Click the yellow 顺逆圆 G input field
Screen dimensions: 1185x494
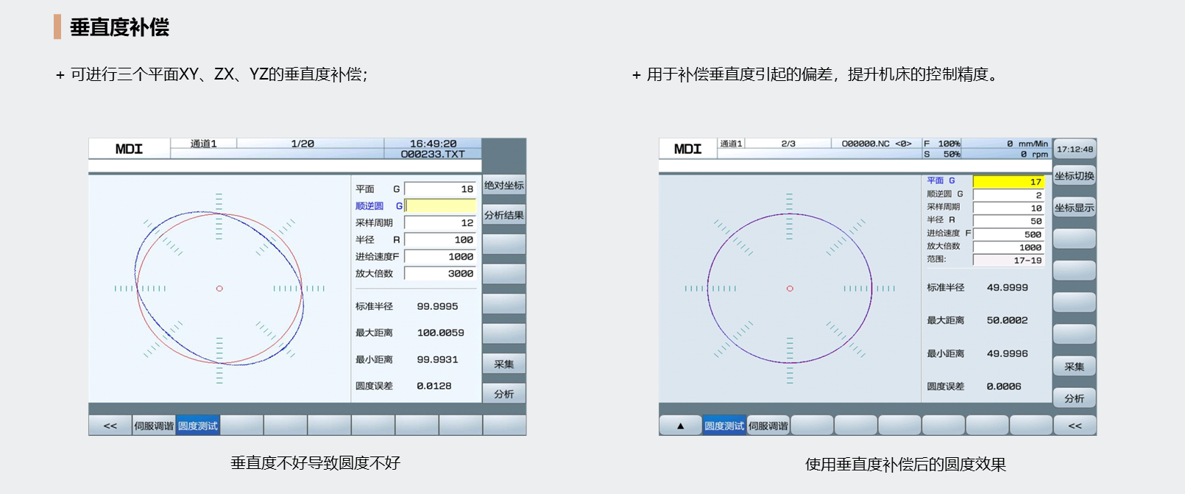point(440,206)
